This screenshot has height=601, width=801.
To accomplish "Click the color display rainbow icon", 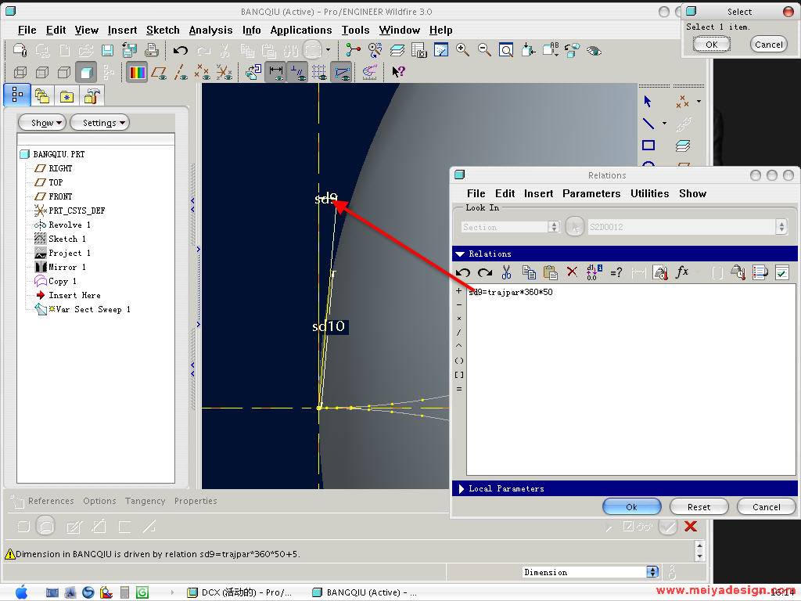I will (x=137, y=73).
